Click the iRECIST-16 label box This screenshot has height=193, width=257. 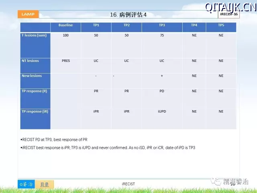tap(229, 14)
